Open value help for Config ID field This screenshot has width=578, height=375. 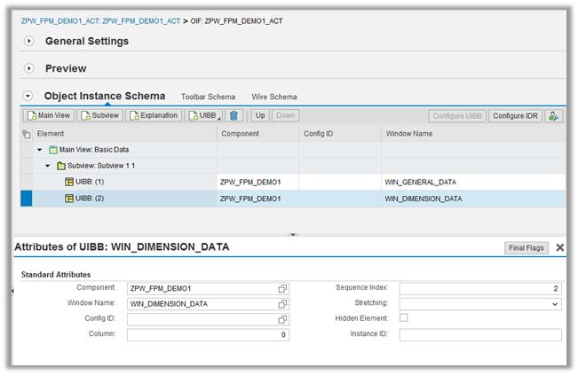(282, 320)
